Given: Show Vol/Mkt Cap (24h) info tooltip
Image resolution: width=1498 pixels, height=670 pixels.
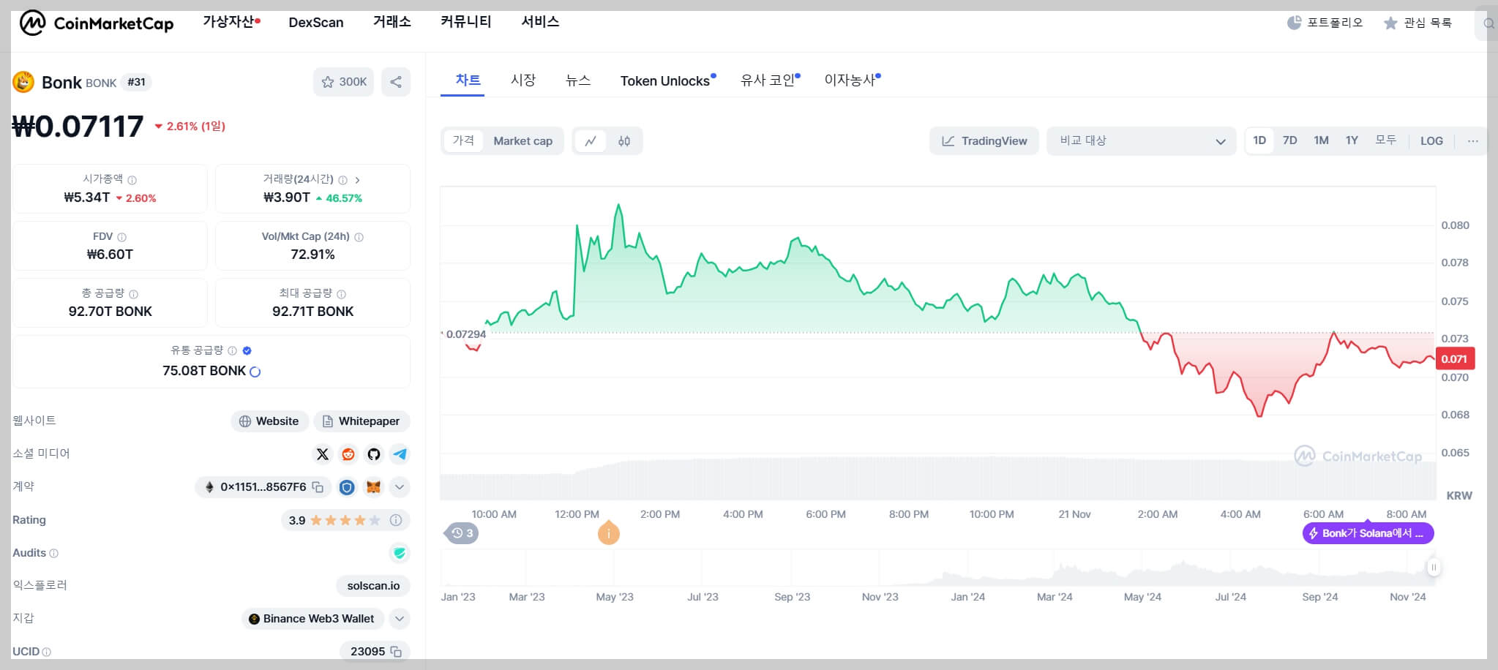Looking at the screenshot, I should (x=359, y=237).
